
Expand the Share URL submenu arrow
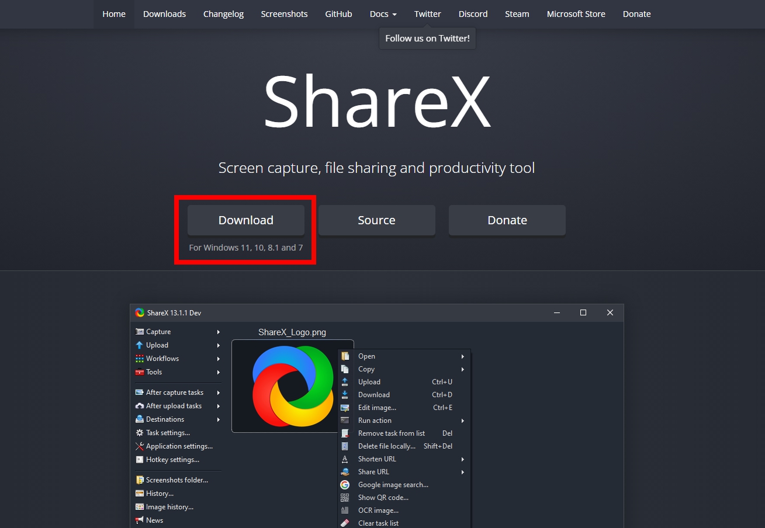(x=462, y=472)
